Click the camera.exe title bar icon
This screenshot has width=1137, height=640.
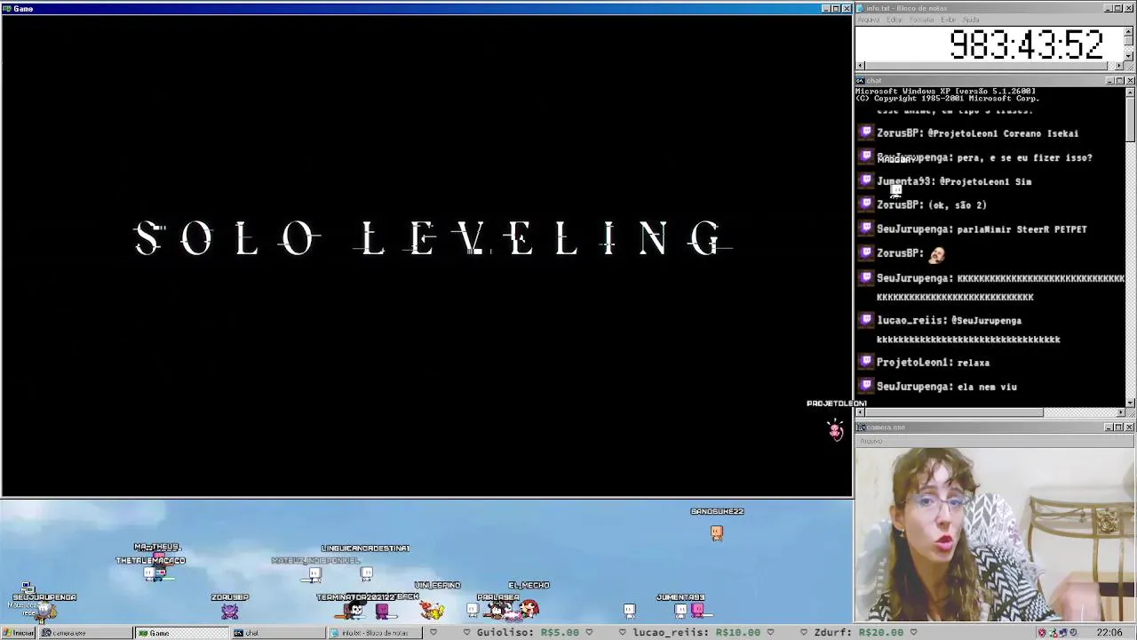tap(861, 428)
